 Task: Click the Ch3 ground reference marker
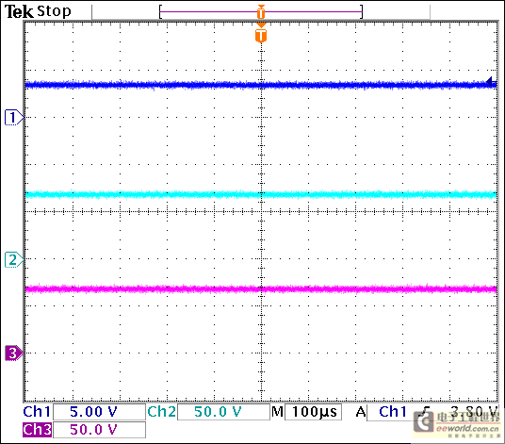(14, 354)
